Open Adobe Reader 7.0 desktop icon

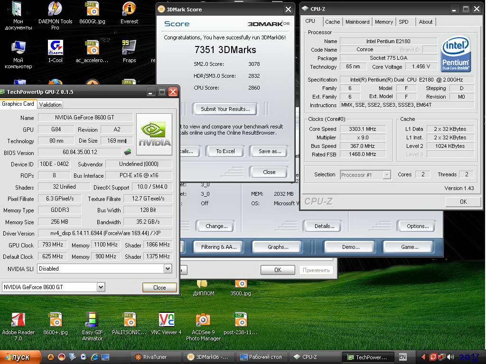(19, 326)
